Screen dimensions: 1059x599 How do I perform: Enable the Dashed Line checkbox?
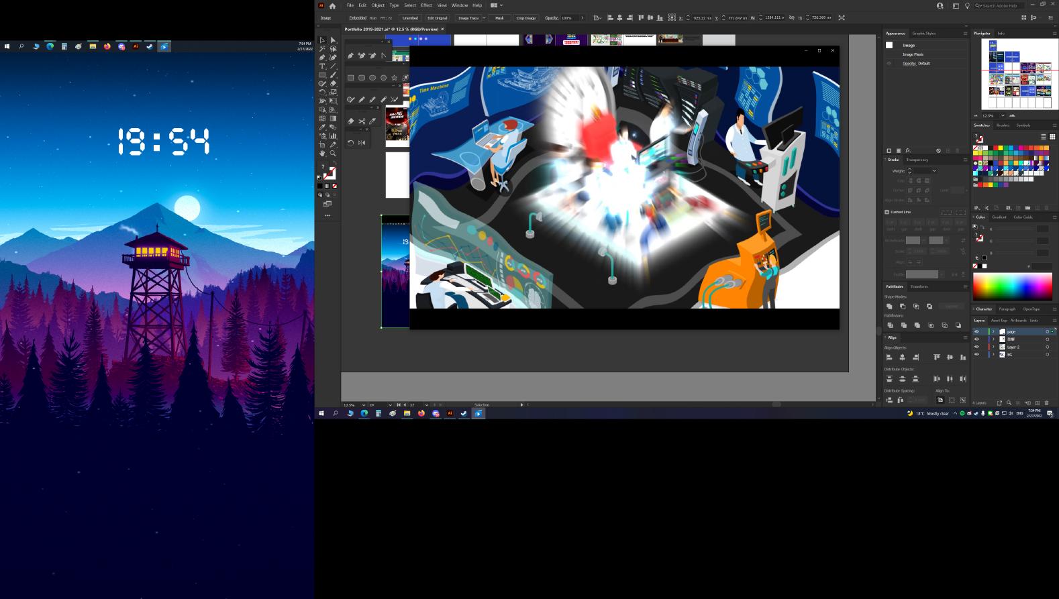(x=887, y=212)
